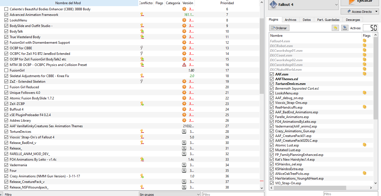Select the Atomic Fusion BodySlide 1.7.2 row
381x196 pixels.
(x=129, y=98)
